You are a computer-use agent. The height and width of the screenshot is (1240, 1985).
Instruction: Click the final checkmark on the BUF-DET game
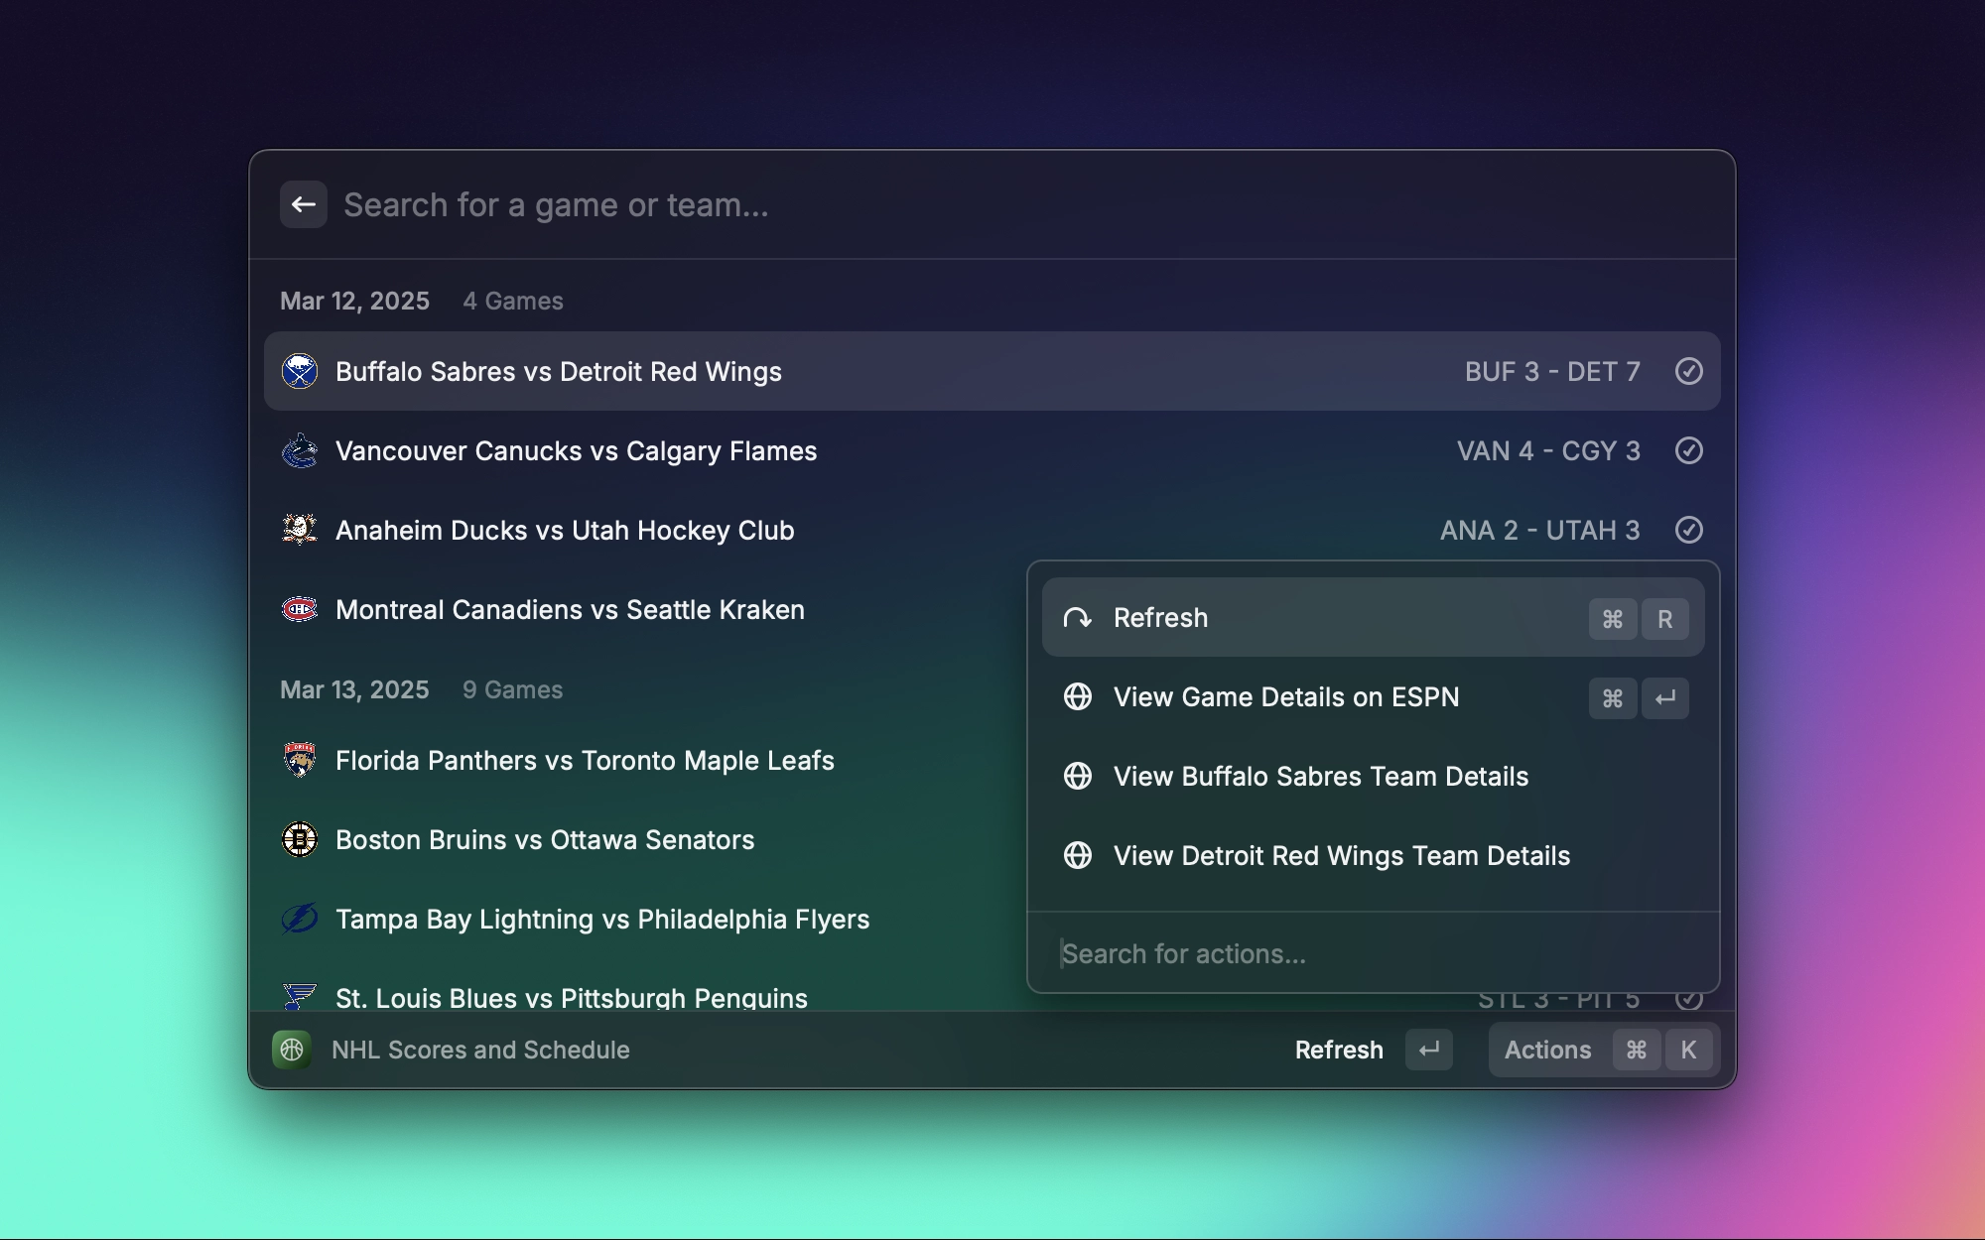click(1688, 371)
